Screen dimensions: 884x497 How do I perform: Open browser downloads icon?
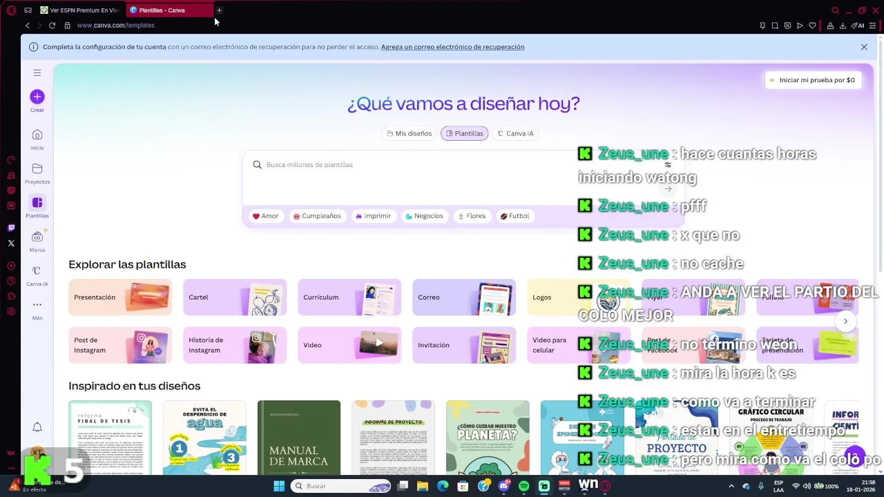point(843,26)
